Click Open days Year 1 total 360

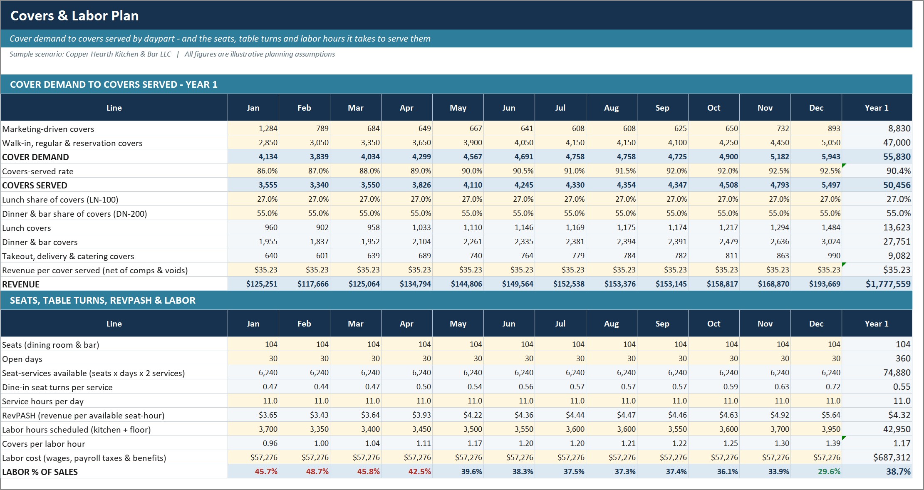point(877,359)
